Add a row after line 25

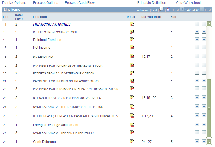point(197,115)
